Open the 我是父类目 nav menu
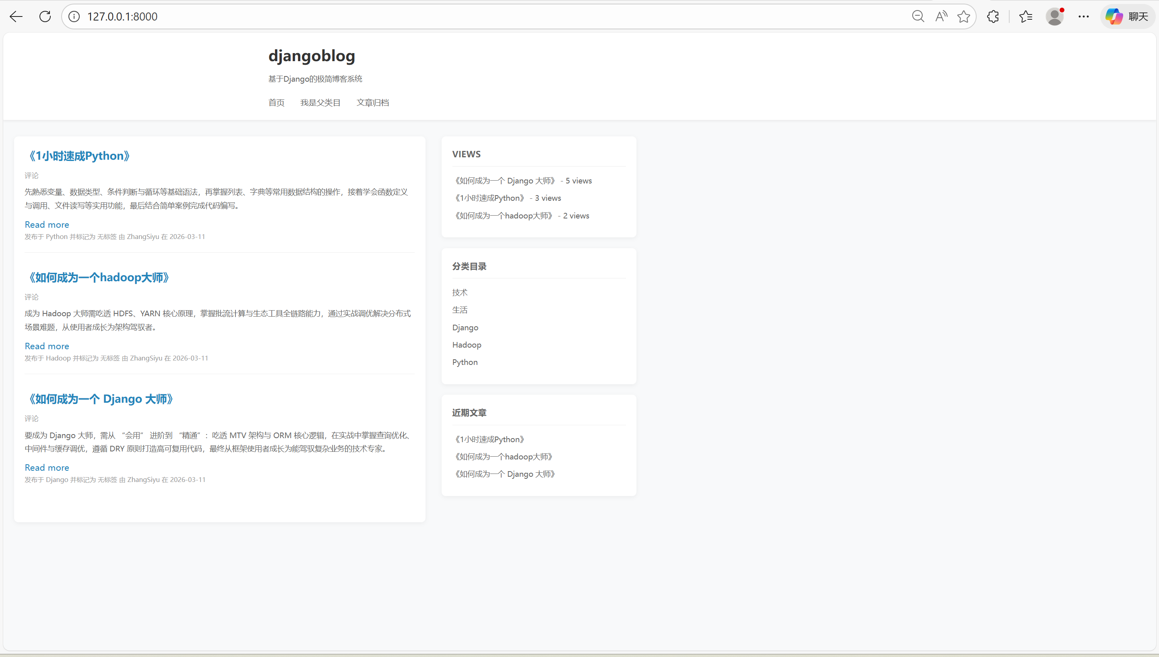Screen dimensions: 1159x657 (320, 103)
